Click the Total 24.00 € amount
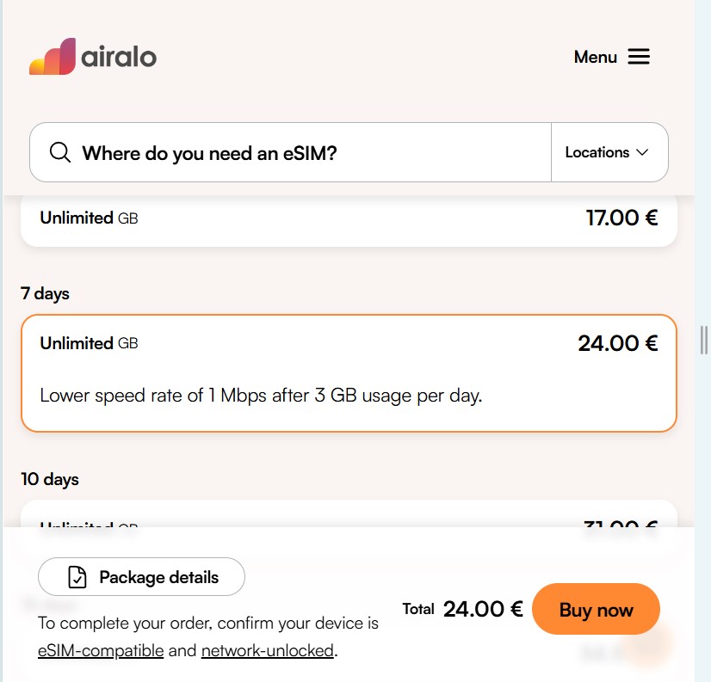 [x=483, y=610]
